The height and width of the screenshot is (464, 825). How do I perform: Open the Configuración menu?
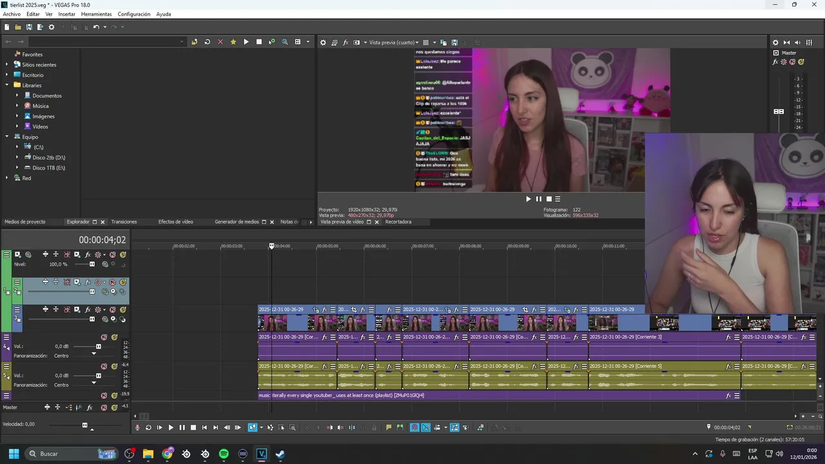tap(134, 14)
